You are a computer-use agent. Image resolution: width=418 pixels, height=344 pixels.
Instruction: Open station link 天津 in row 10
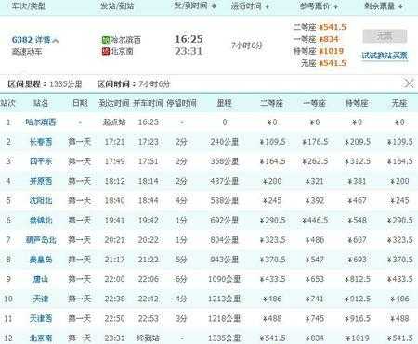click(x=41, y=299)
